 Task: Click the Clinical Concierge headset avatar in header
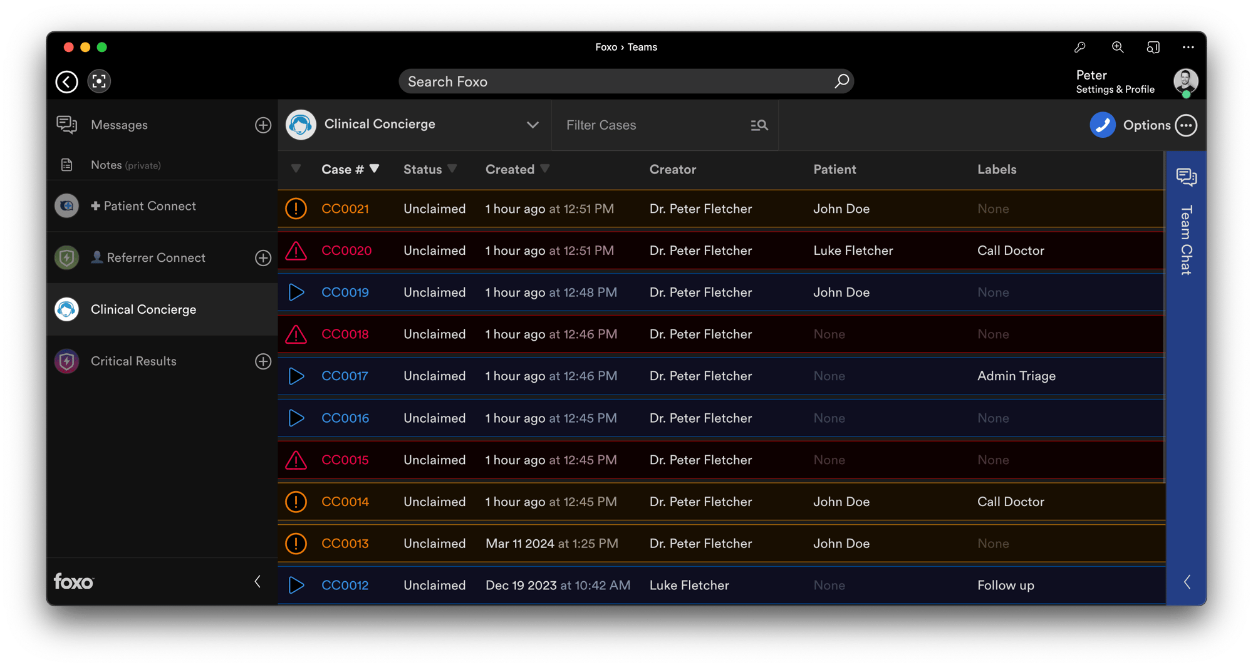(301, 125)
